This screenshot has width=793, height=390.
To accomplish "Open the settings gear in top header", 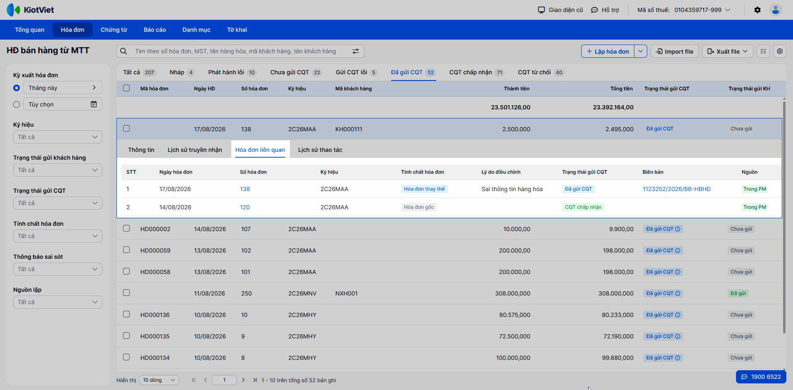I will click(x=757, y=10).
